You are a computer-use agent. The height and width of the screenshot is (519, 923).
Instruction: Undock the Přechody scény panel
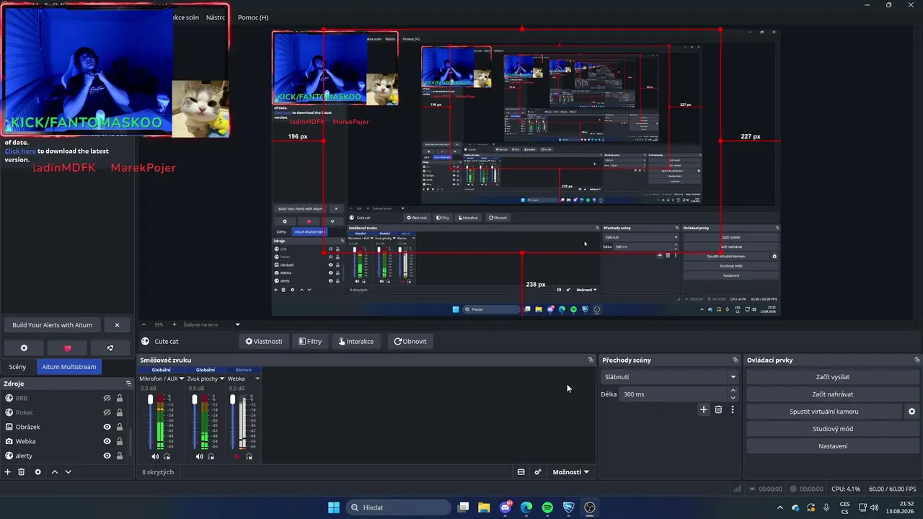[x=736, y=360]
